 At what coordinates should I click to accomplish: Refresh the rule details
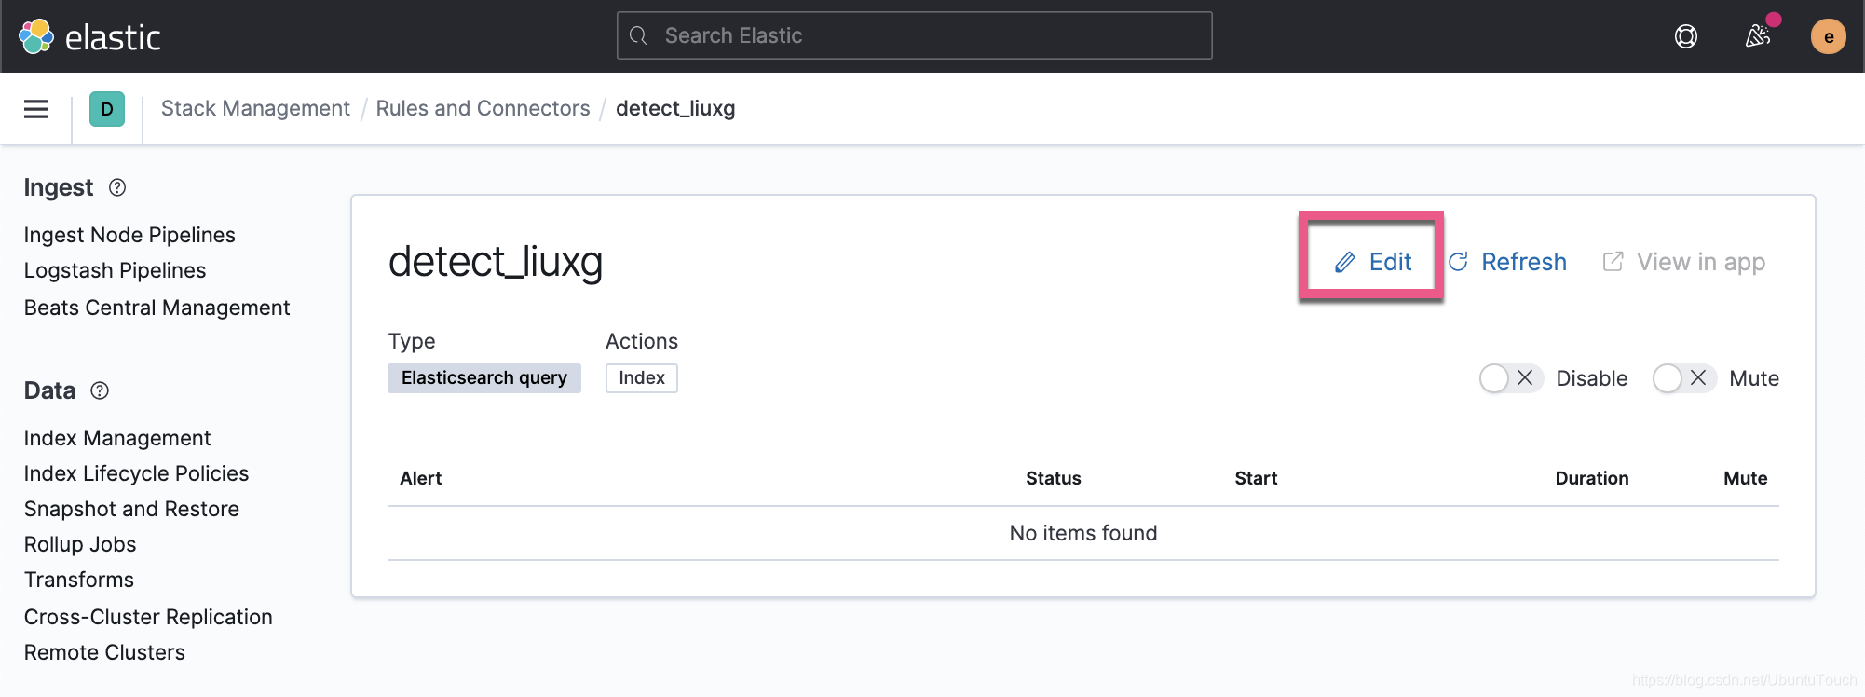point(1508,262)
